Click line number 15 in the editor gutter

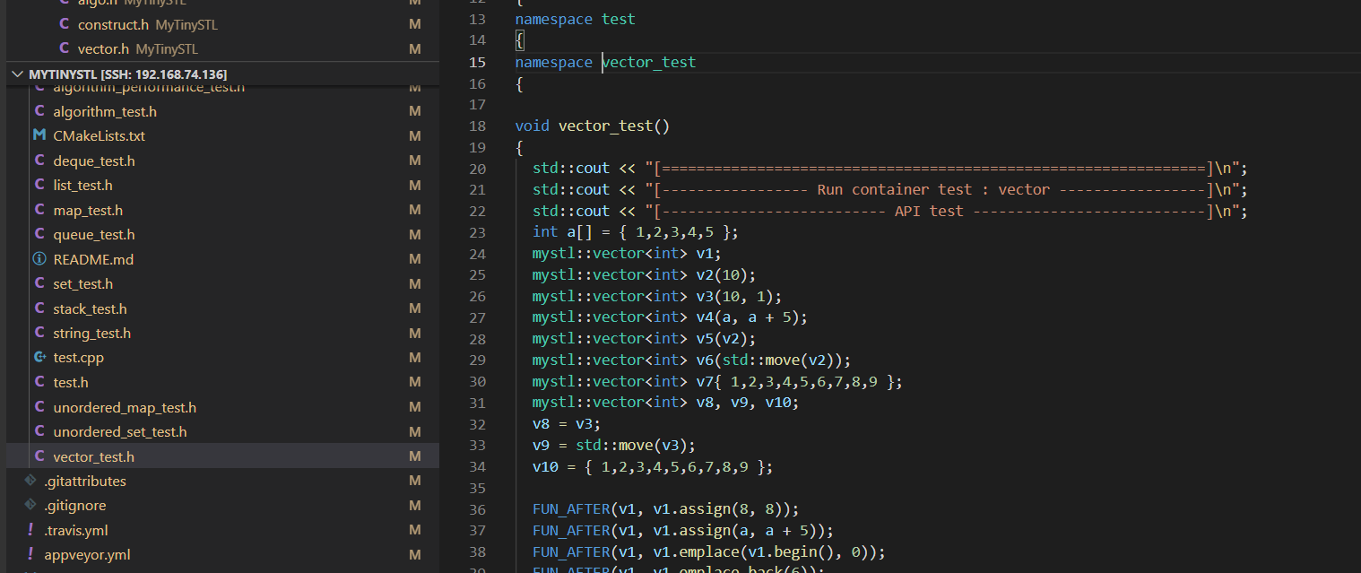477,62
